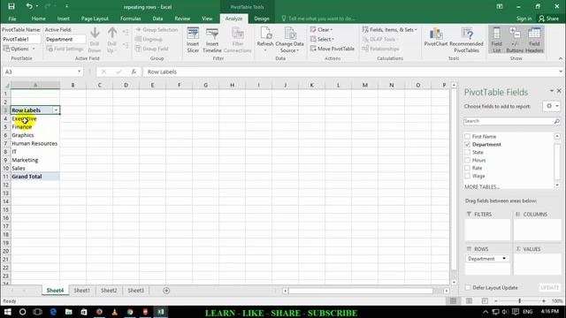Click Move PivotTable icon

tap(313, 49)
